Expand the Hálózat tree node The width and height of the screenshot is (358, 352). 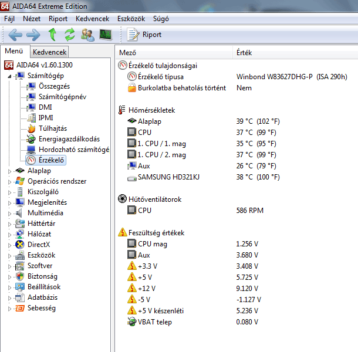pos(9,235)
